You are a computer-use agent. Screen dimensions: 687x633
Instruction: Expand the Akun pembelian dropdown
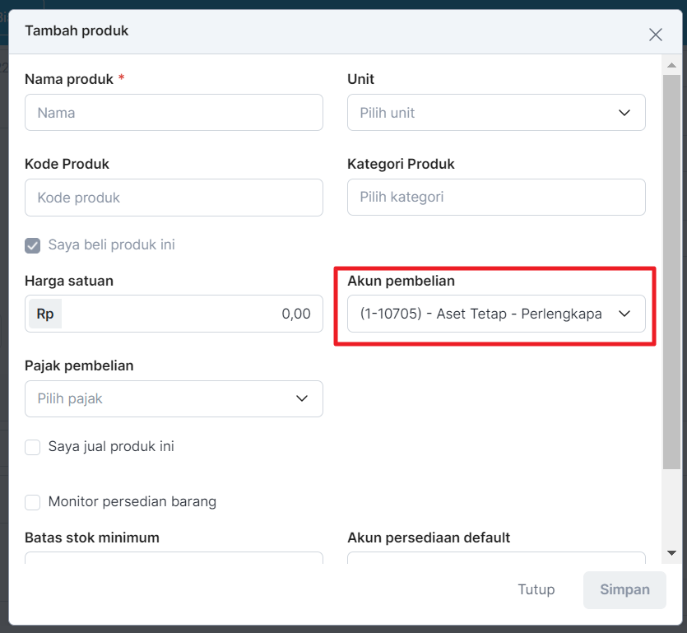coord(496,314)
